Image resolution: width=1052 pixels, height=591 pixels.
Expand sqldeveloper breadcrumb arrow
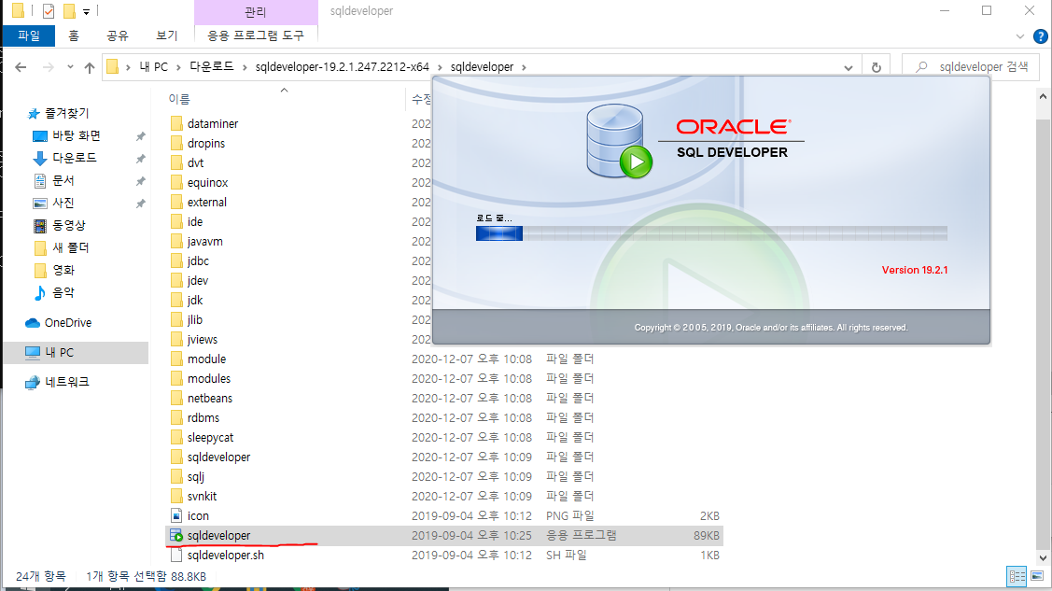(x=524, y=67)
